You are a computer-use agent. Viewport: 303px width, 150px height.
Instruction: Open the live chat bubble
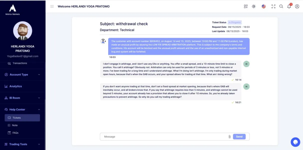click(295, 142)
